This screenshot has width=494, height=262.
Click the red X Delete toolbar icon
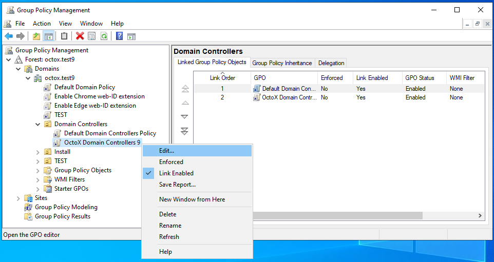click(x=80, y=36)
